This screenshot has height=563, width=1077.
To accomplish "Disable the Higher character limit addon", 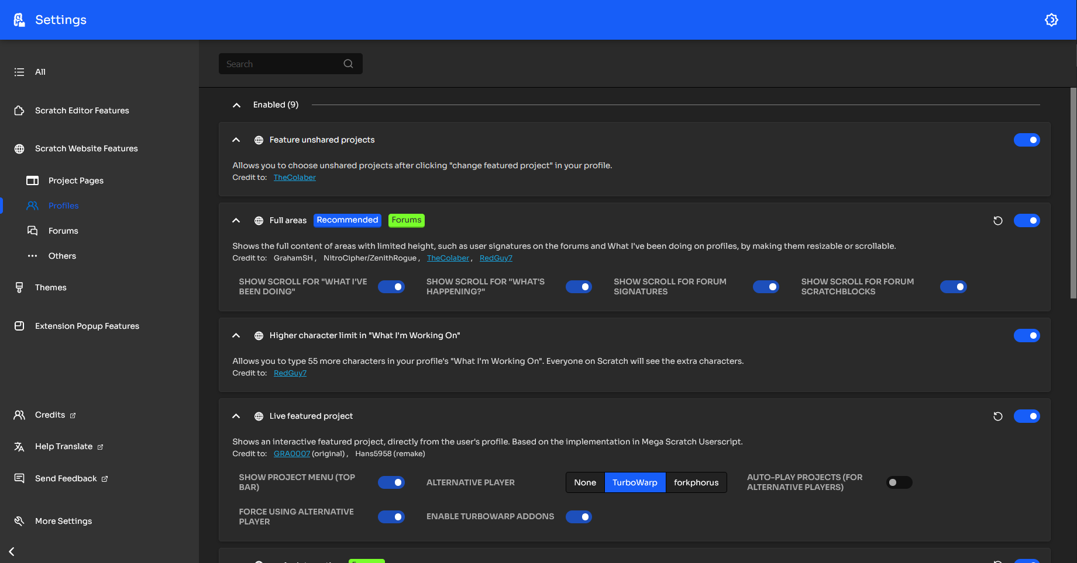I will coord(1027,336).
